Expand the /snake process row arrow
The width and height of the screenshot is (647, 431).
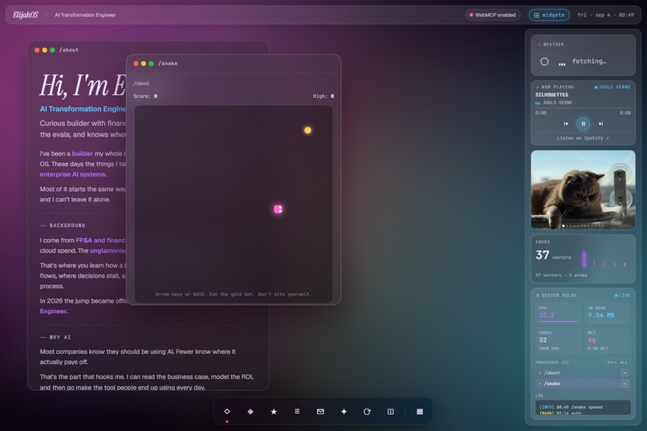[x=540, y=383]
